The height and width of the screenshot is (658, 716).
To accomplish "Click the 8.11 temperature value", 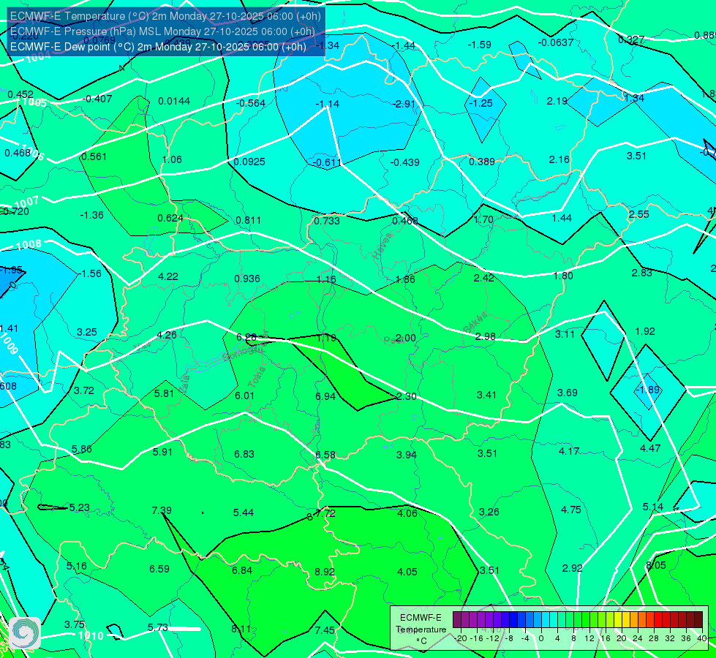I will 241,629.
